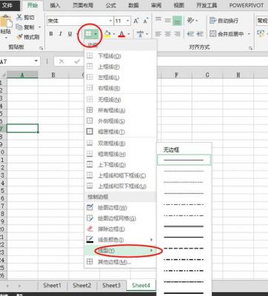Toggle Underline formatting
The width and height of the screenshot is (268, 296).
pyautogui.click(x=70, y=34)
